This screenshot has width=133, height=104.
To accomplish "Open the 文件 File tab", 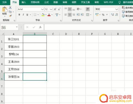I will tap(5, 2).
